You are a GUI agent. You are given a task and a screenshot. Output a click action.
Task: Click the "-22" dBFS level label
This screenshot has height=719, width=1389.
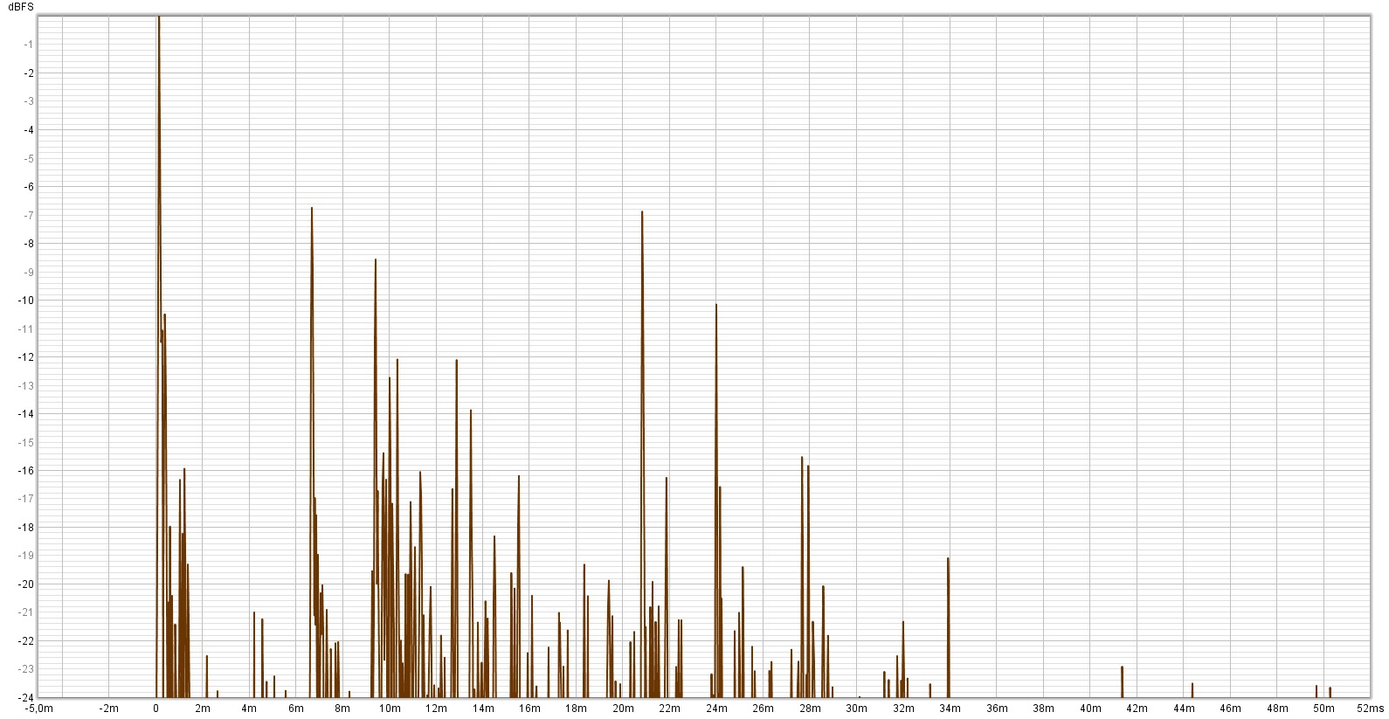tap(26, 641)
